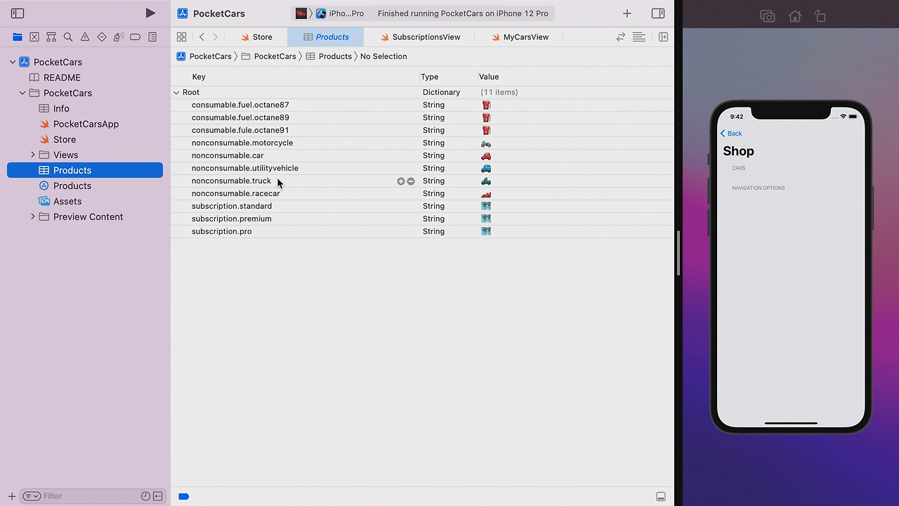Open the related items grid icon
Viewport: 899px width, 506px height.
(x=182, y=37)
